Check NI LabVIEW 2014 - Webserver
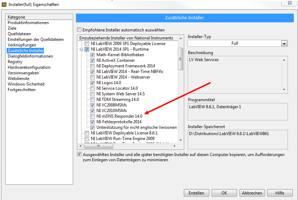The height and width of the screenshot is (200, 298). (x=92, y=77)
